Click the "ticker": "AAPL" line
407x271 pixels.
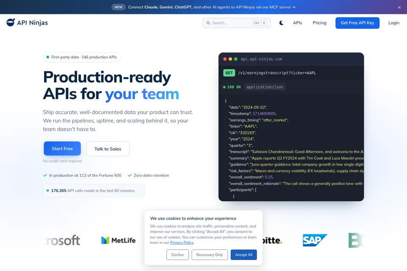pos(243,126)
